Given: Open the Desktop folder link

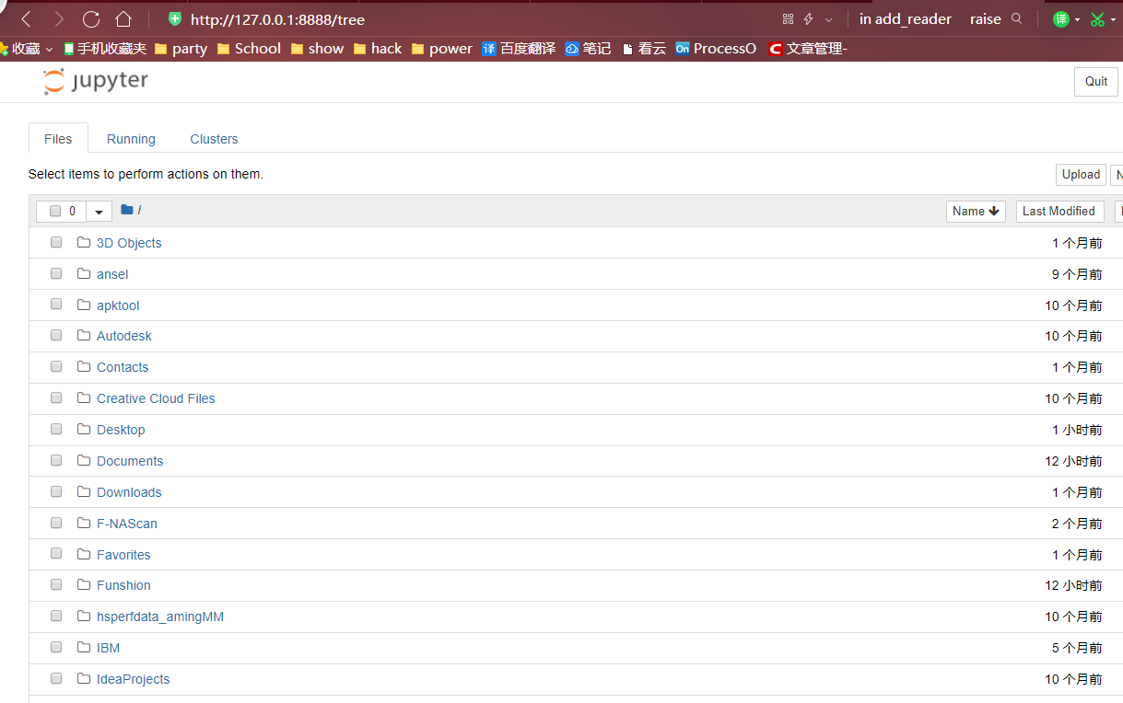Looking at the screenshot, I should click(x=121, y=430).
